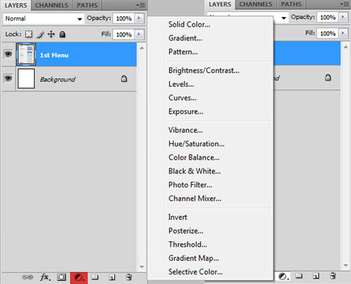Click scroll up arrow in left panel
Screen dimensions: 351x284
[x=142, y=48]
